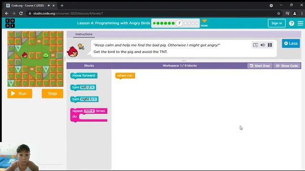
Task: Go to level 9 empty progress bubble
Action: (x=189, y=23)
